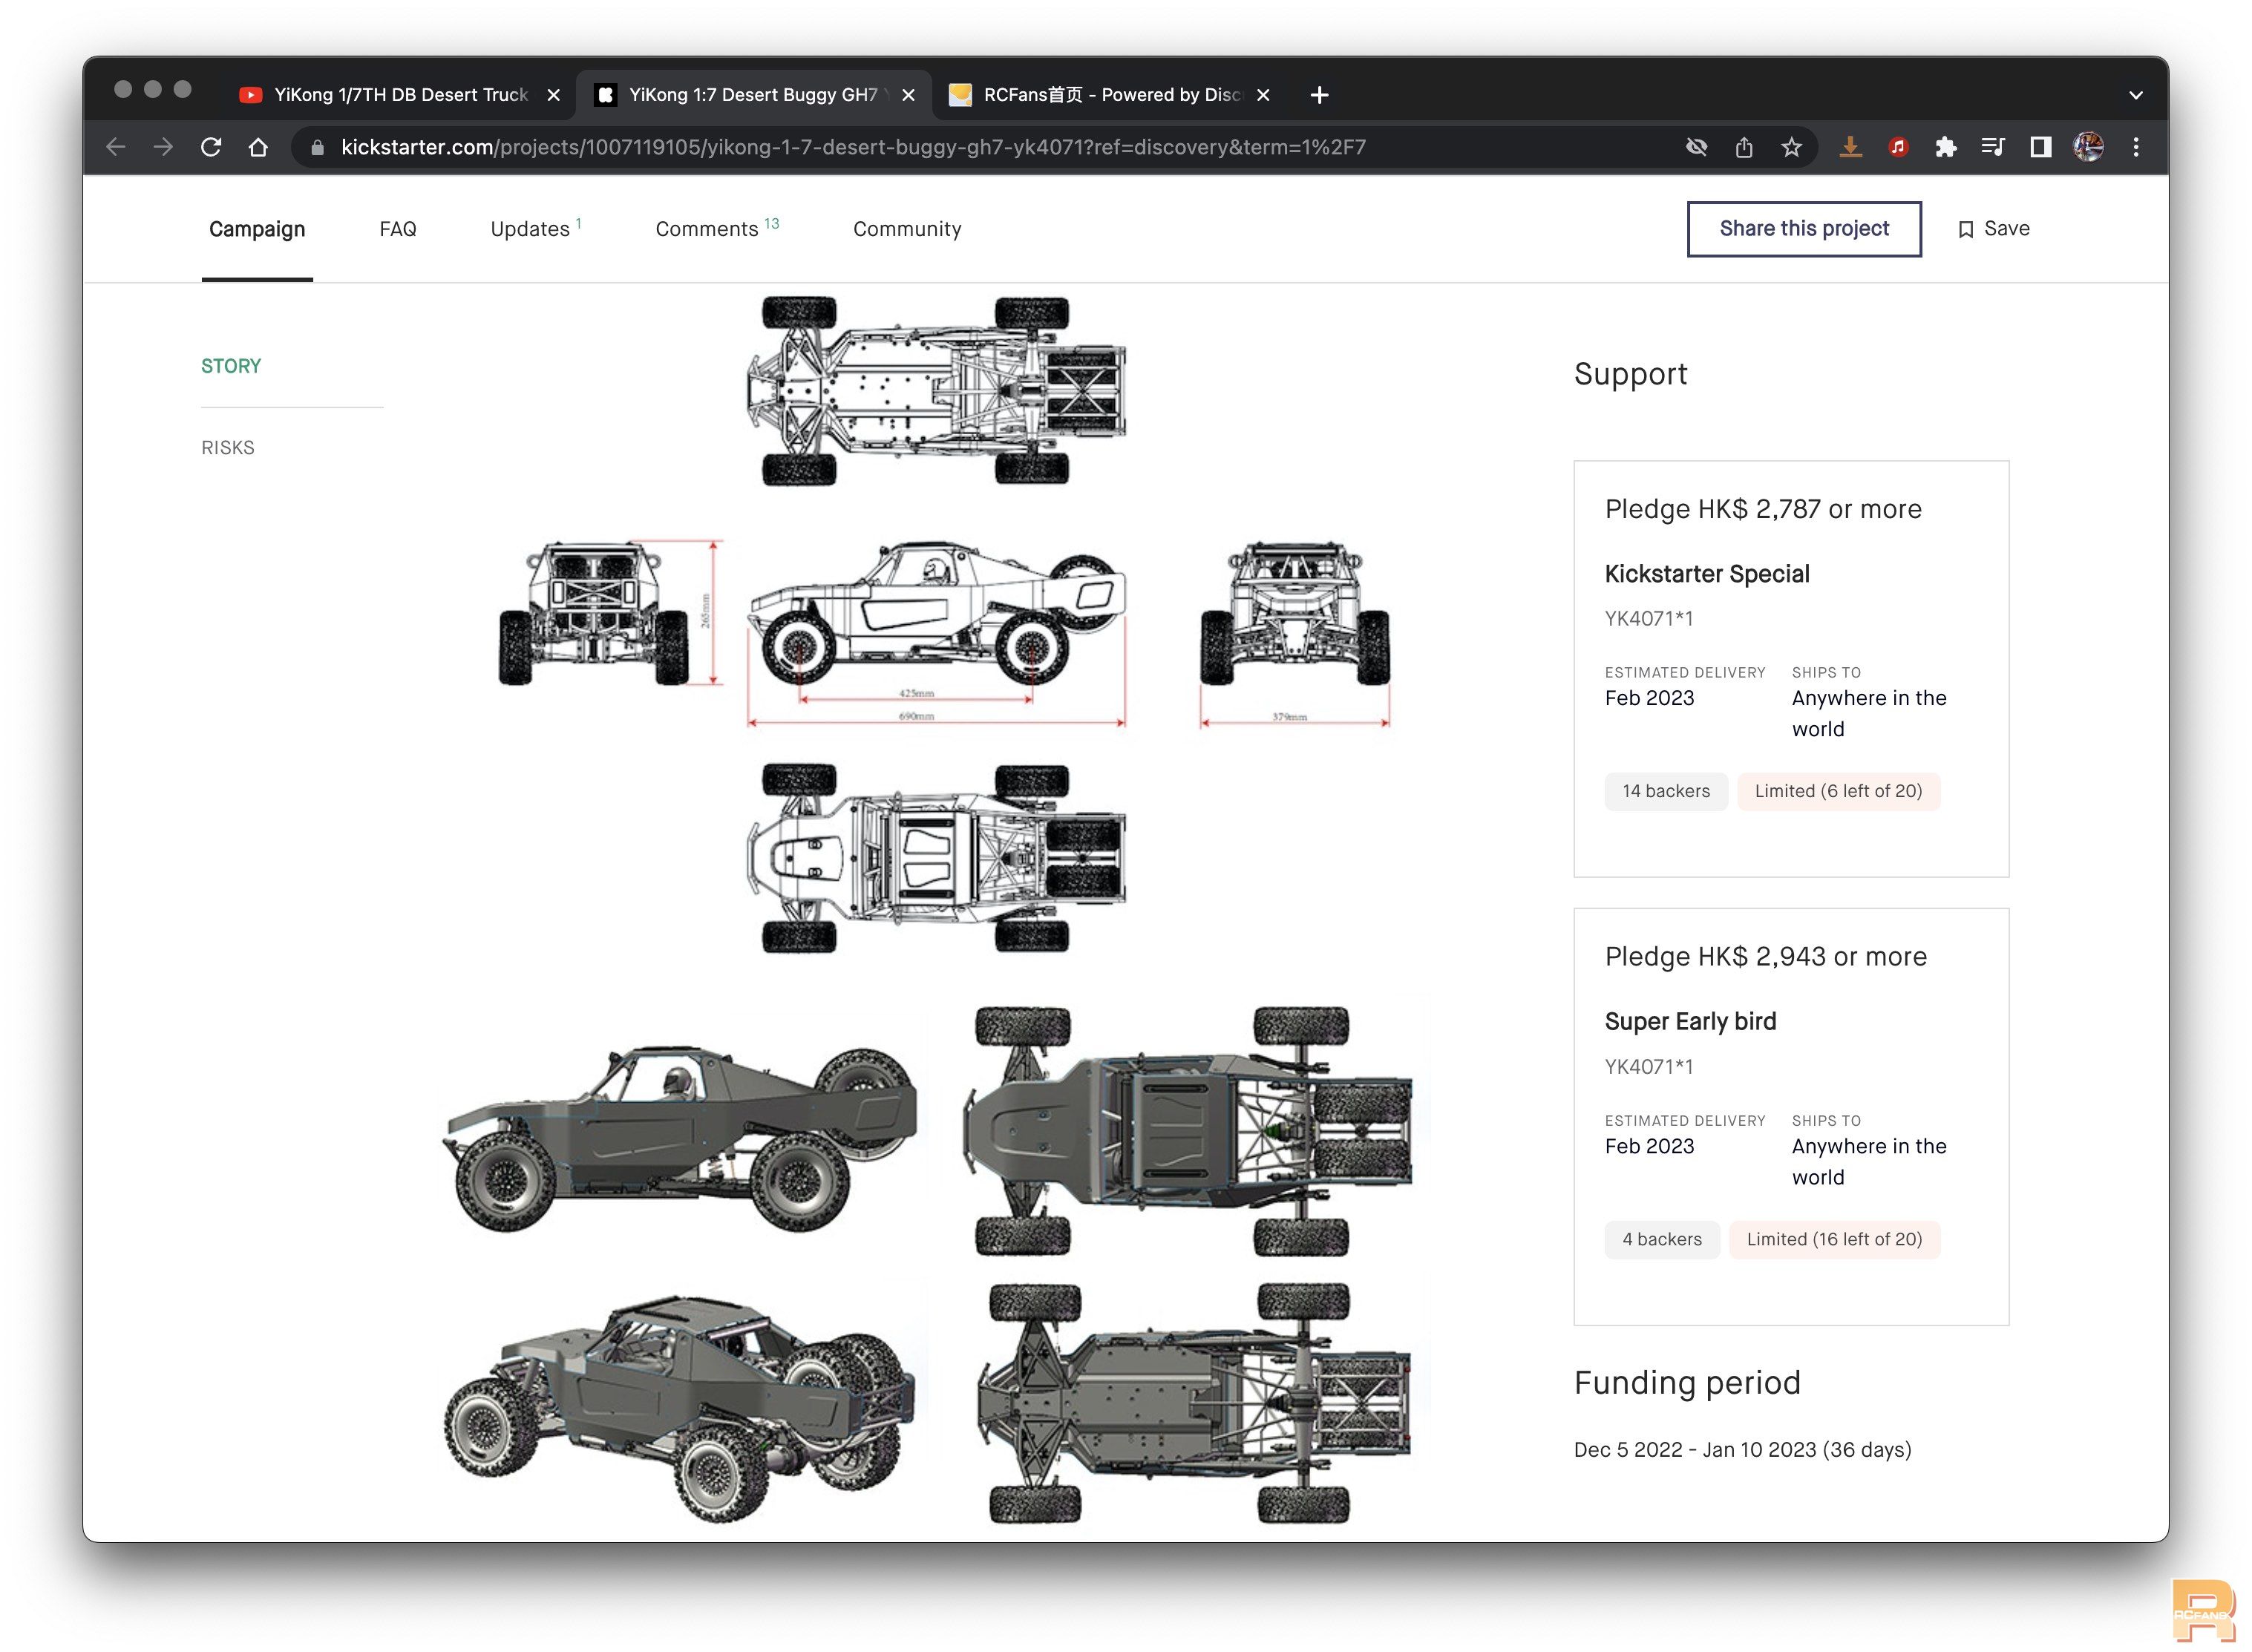The height and width of the screenshot is (1652, 2252).
Task: Open the Chrome three-dot menu
Action: click(x=2136, y=147)
